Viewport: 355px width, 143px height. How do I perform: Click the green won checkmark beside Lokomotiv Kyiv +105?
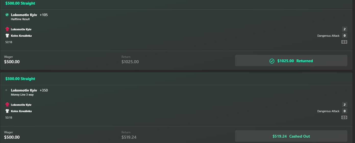coord(7,15)
